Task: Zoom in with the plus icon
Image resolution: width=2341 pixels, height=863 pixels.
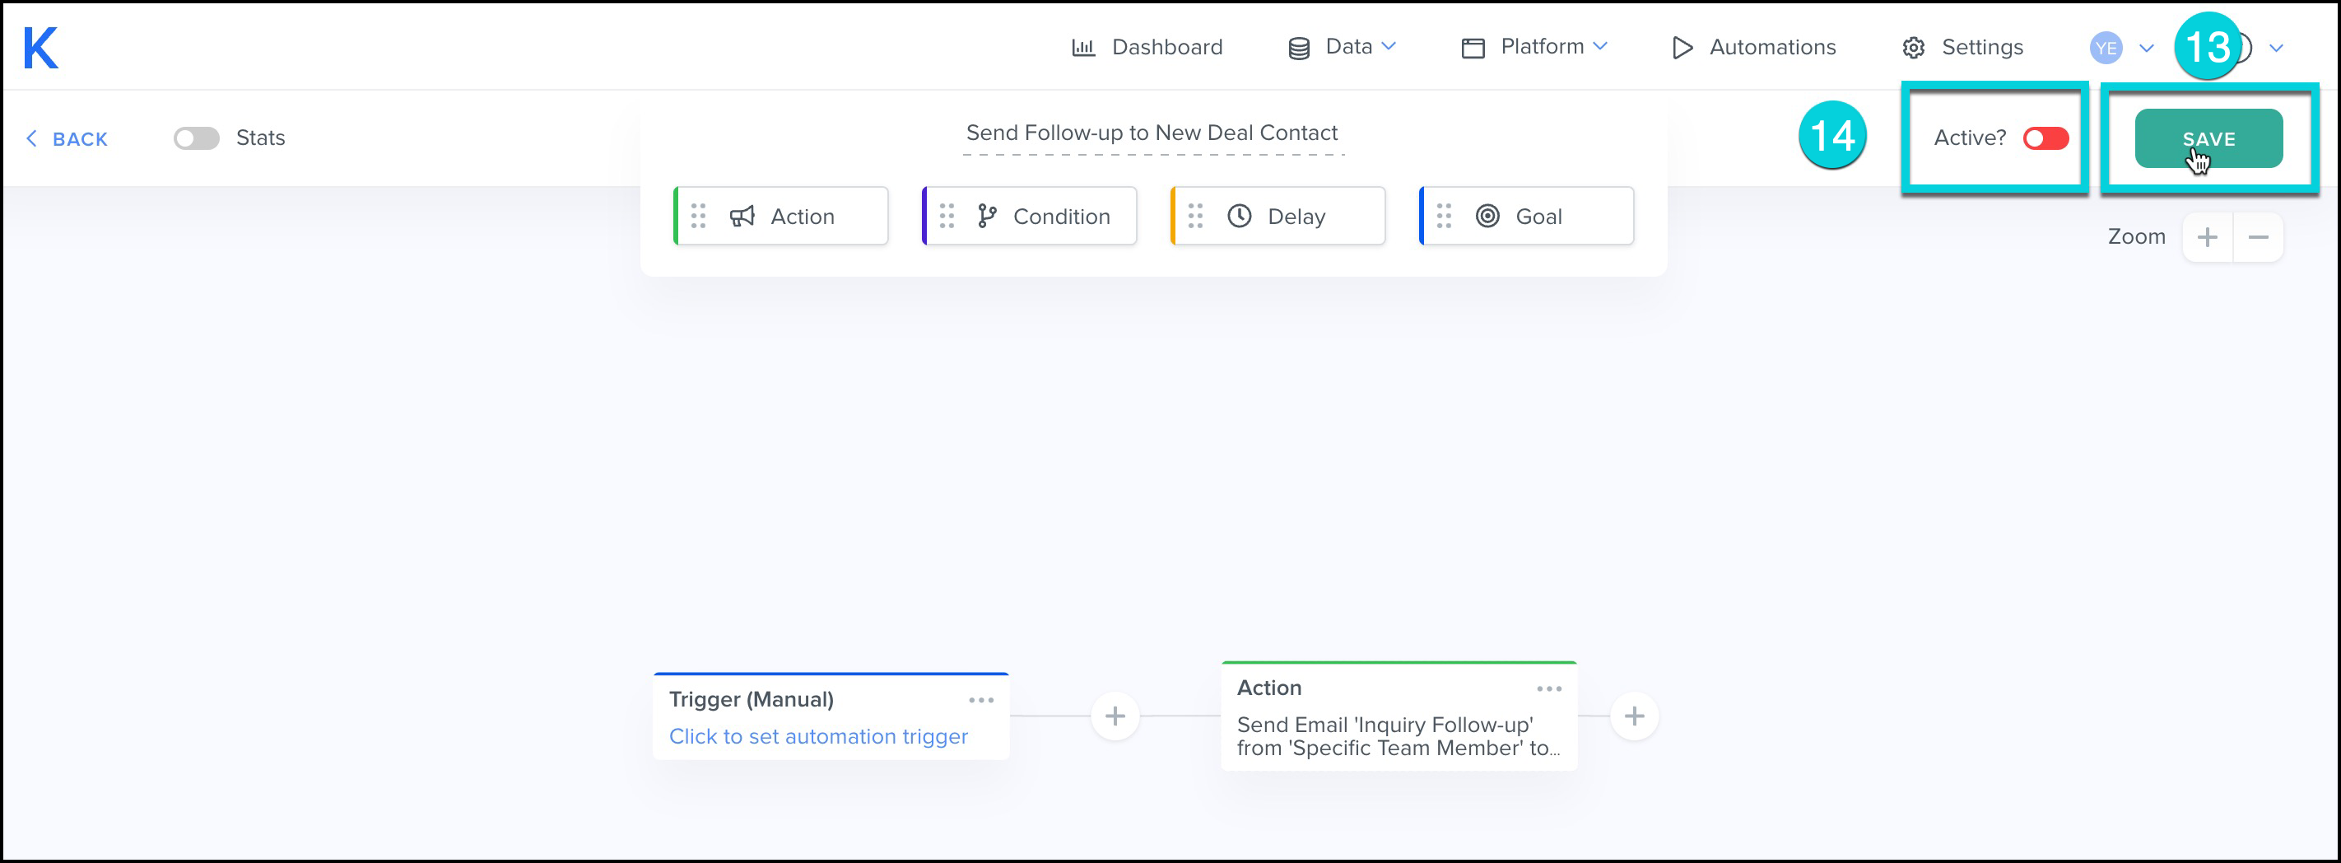Action: 2207,237
